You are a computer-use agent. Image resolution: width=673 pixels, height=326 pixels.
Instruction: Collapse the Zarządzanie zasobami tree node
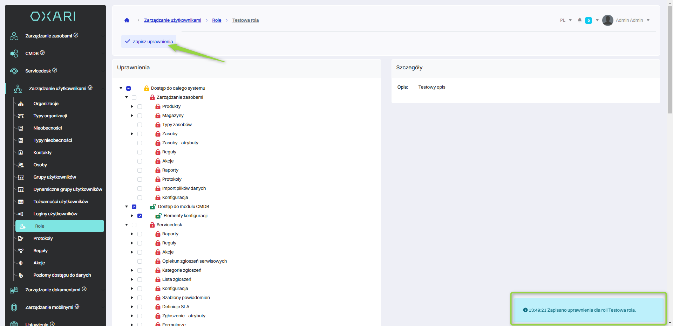(127, 97)
